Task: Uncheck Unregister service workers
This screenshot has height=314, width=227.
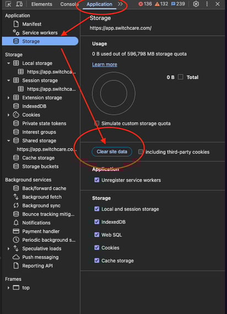Action: (97, 180)
